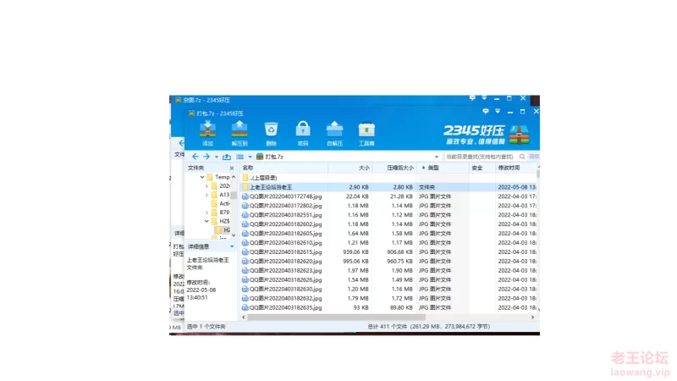Click the 添加 (Add) toolbar icon
Image resolution: width=677 pixels, height=381 pixels.
pyautogui.click(x=207, y=133)
